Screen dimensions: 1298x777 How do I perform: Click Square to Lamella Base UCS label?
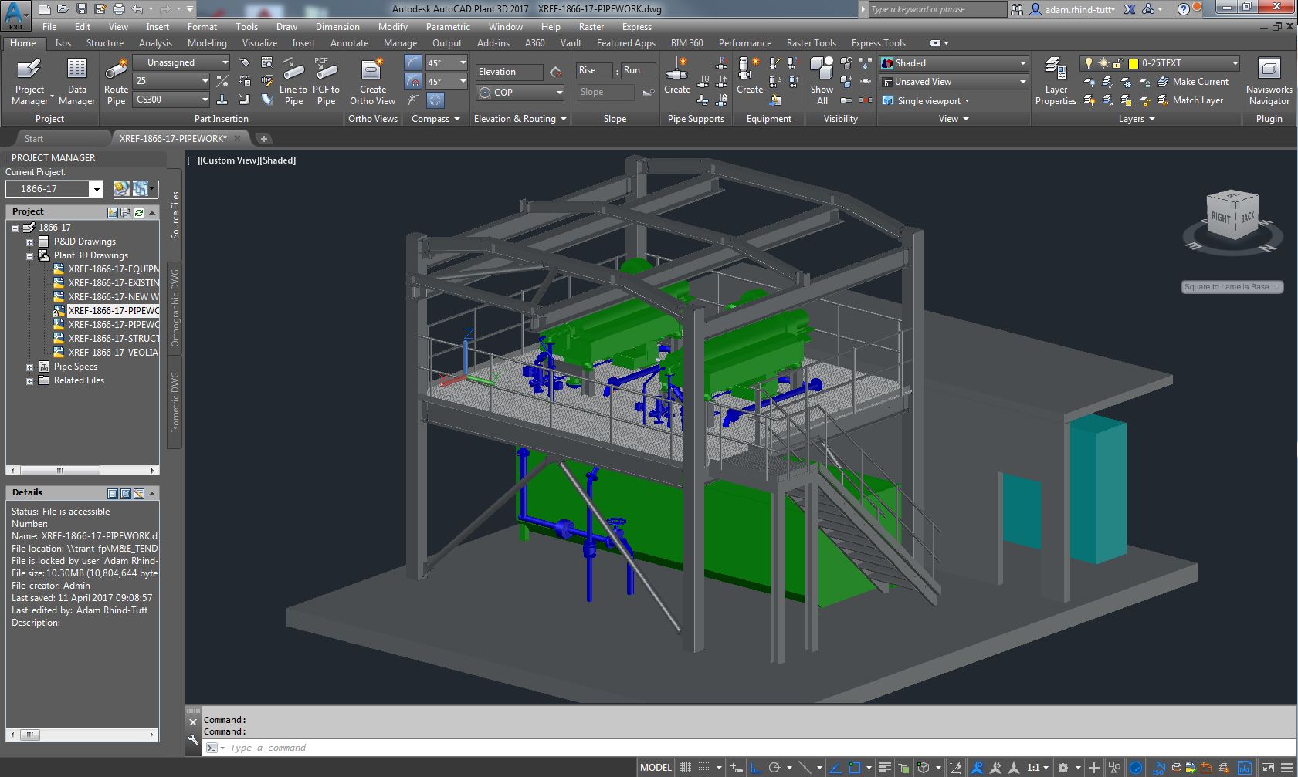click(1232, 287)
